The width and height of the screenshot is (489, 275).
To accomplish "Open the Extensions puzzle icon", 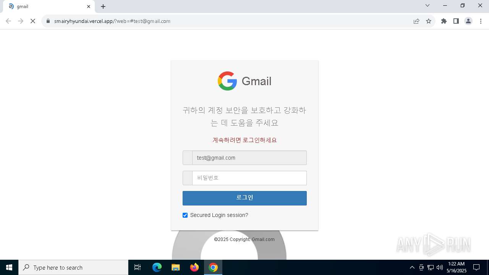I will pyautogui.click(x=444, y=21).
